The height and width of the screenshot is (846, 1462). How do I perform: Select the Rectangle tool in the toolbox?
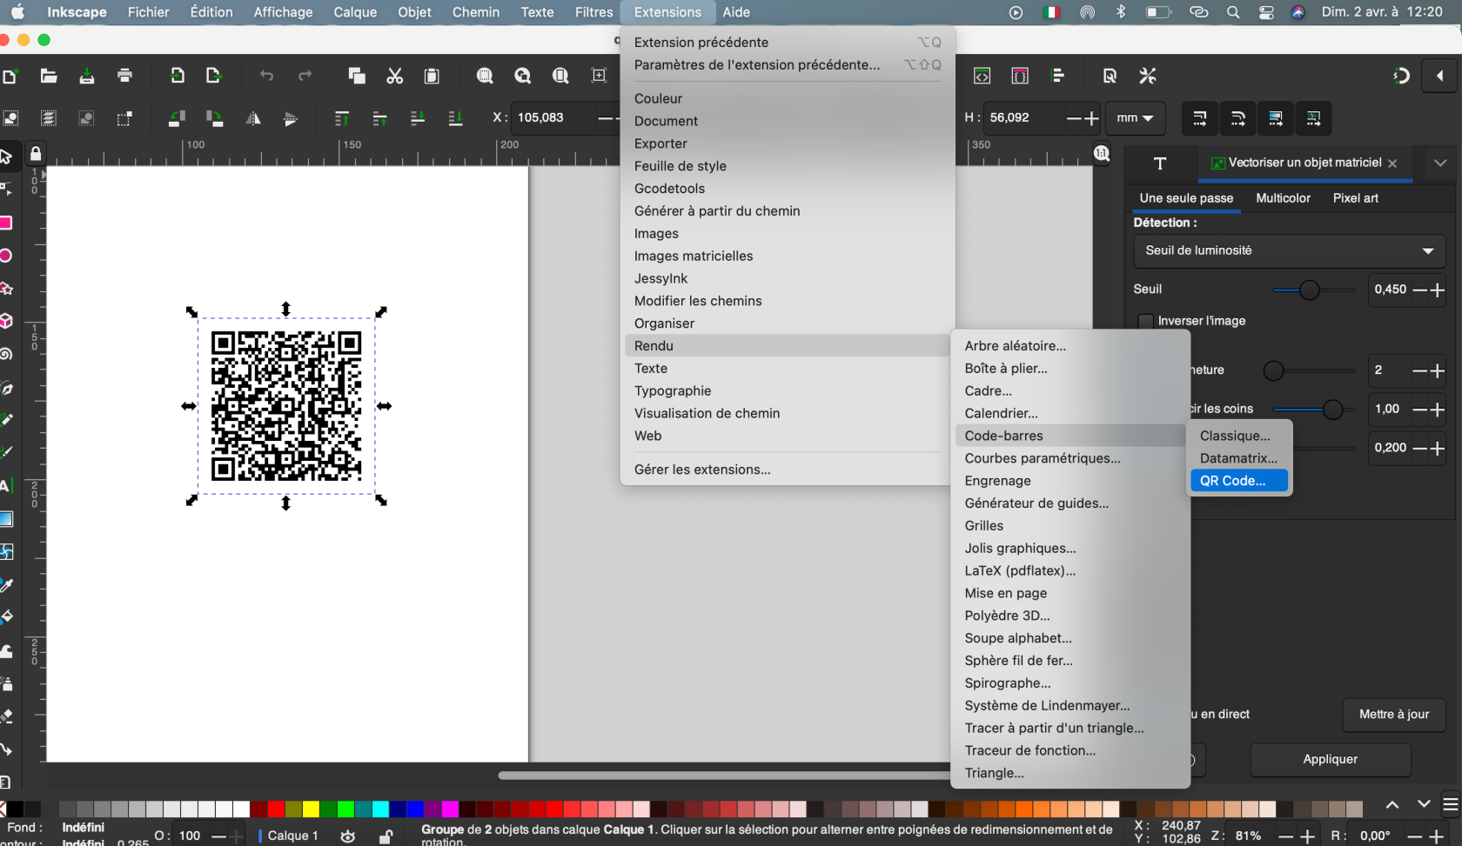(6, 223)
